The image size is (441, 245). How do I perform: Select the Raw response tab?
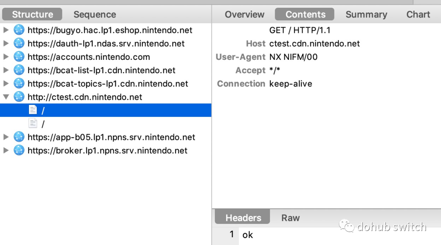coord(291,218)
